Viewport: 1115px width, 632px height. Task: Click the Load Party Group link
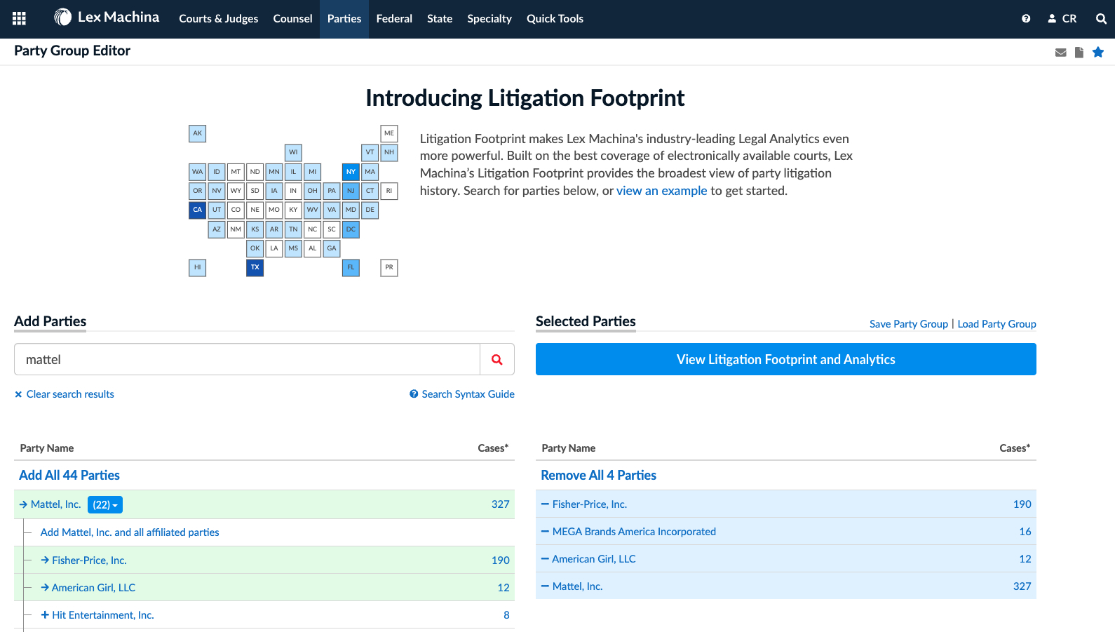[x=996, y=324]
